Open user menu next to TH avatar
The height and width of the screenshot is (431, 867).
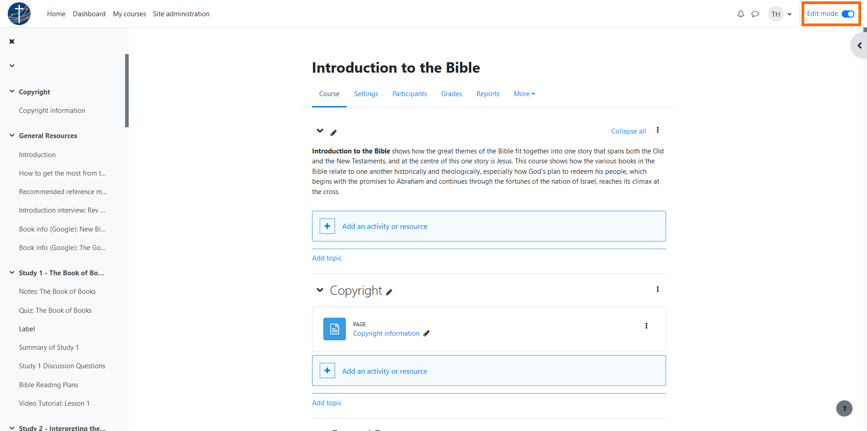(x=789, y=14)
